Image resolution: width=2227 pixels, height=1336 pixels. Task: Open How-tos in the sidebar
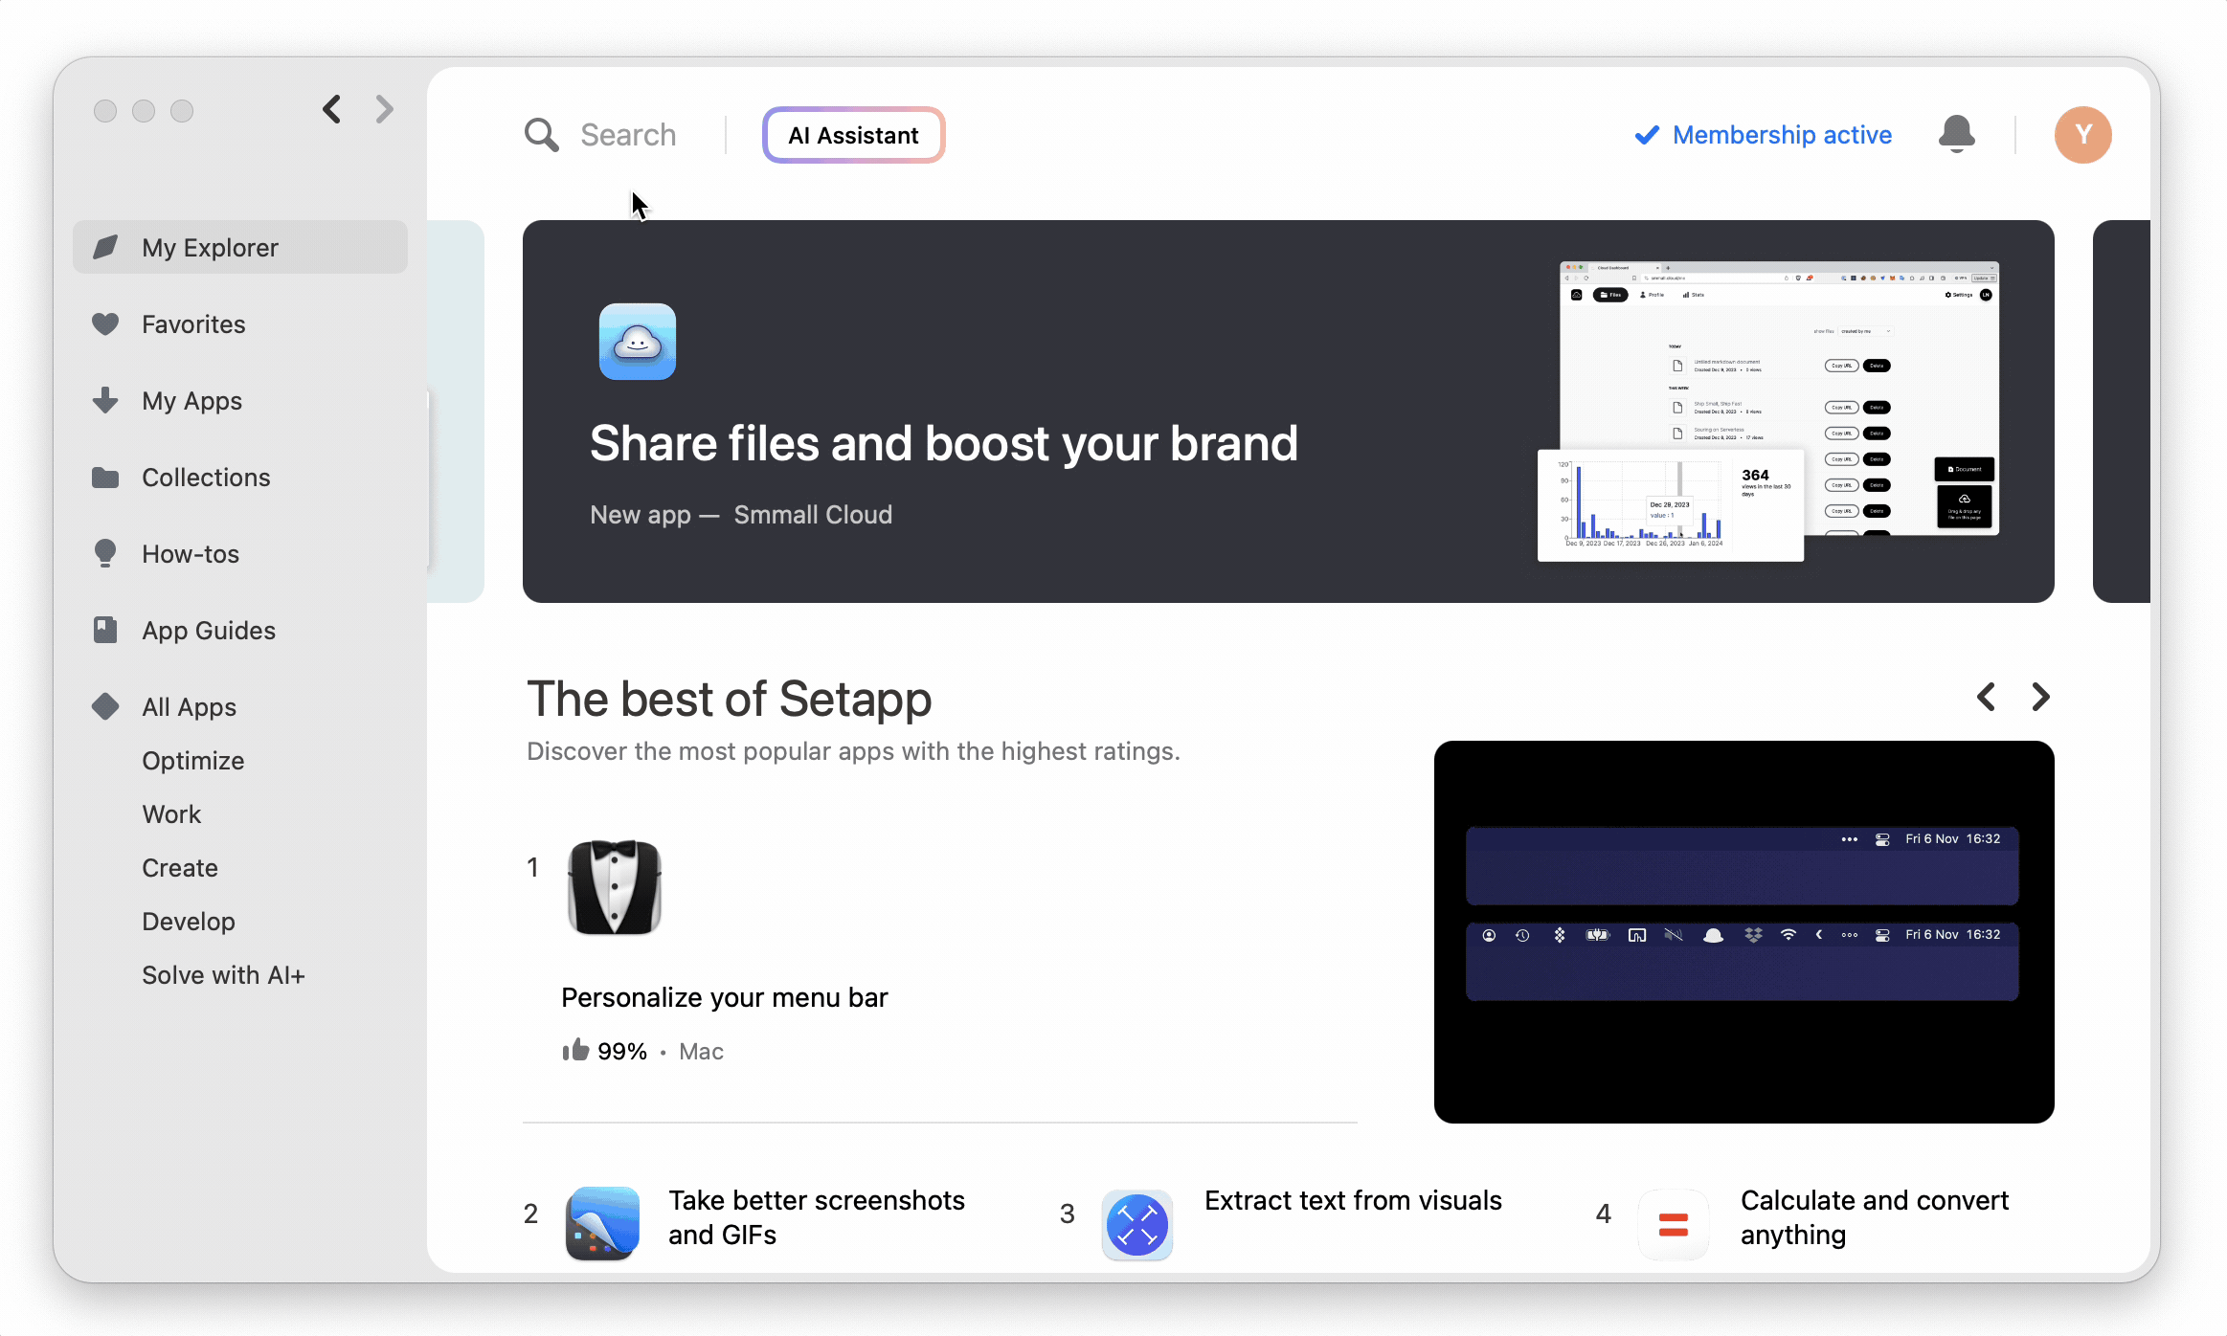(240, 553)
